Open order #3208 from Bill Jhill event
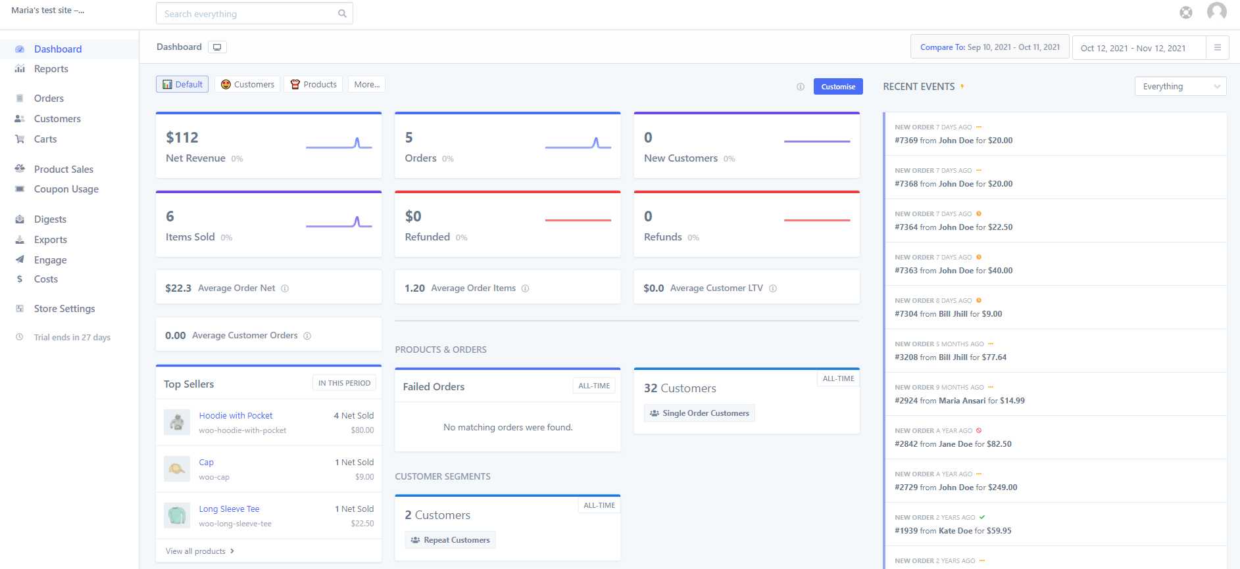 coord(1056,351)
